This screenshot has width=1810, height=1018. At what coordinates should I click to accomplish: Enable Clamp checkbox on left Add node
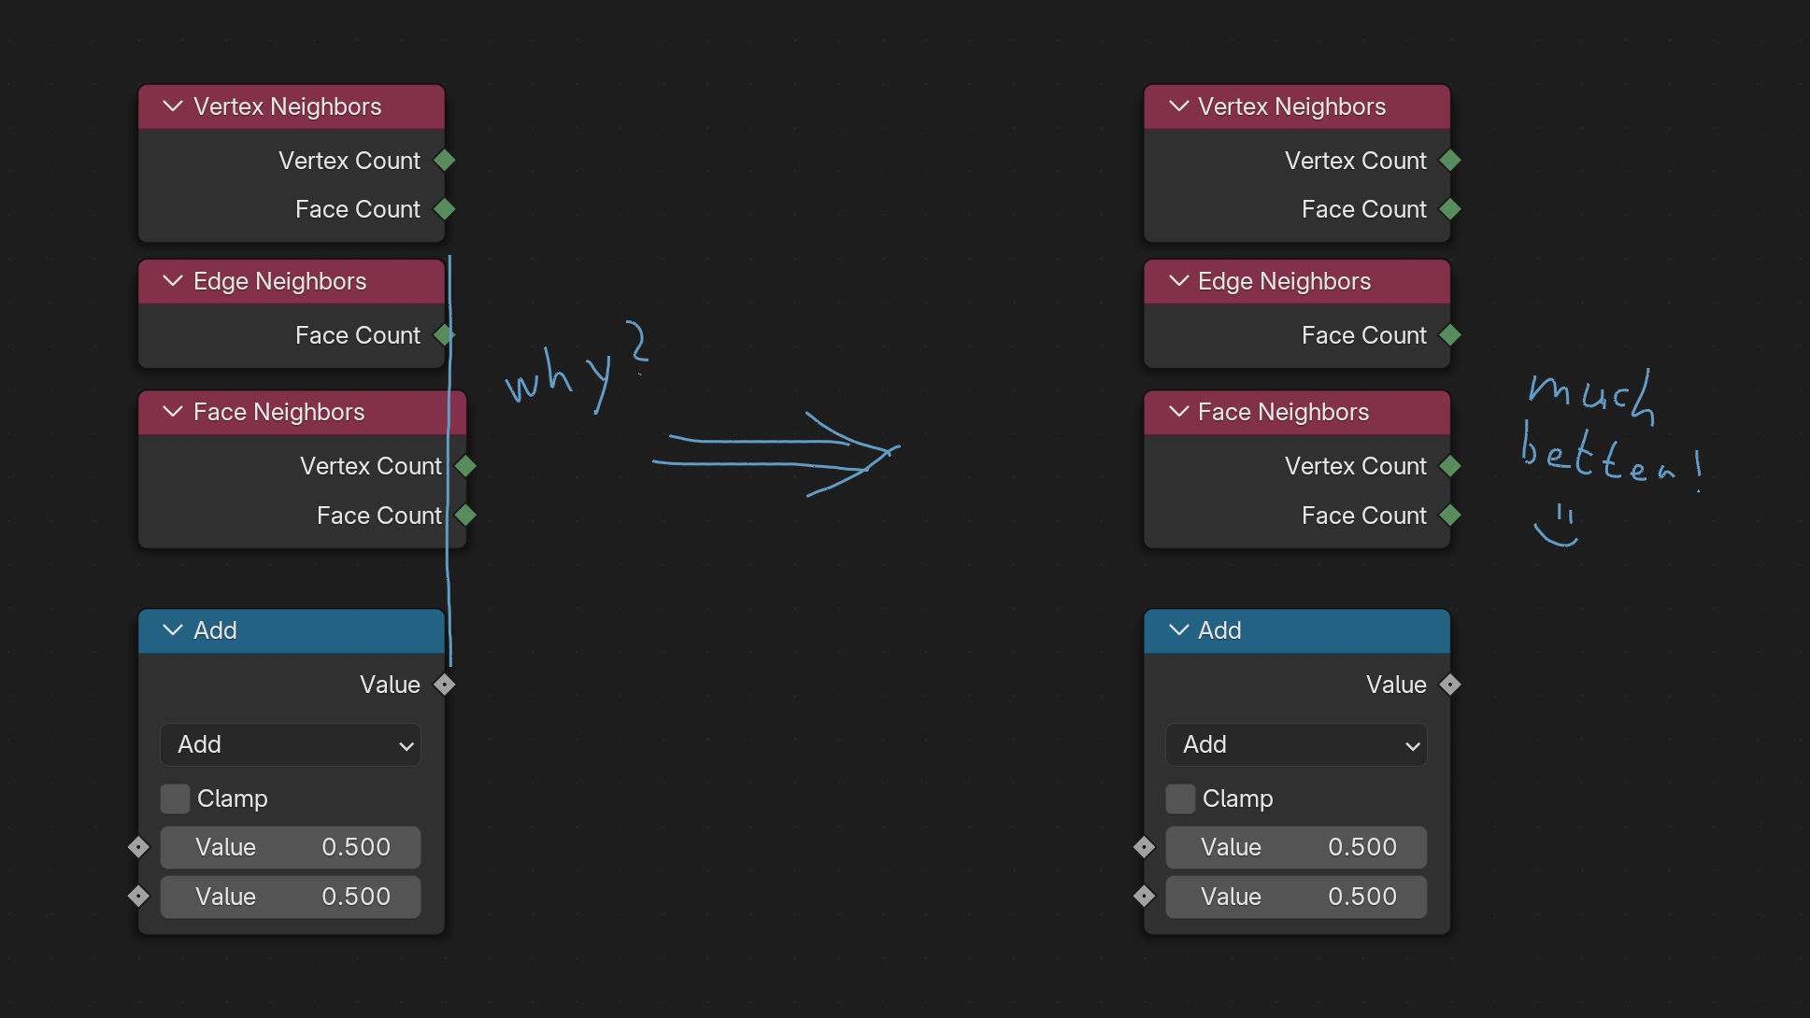pyautogui.click(x=175, y=799)
